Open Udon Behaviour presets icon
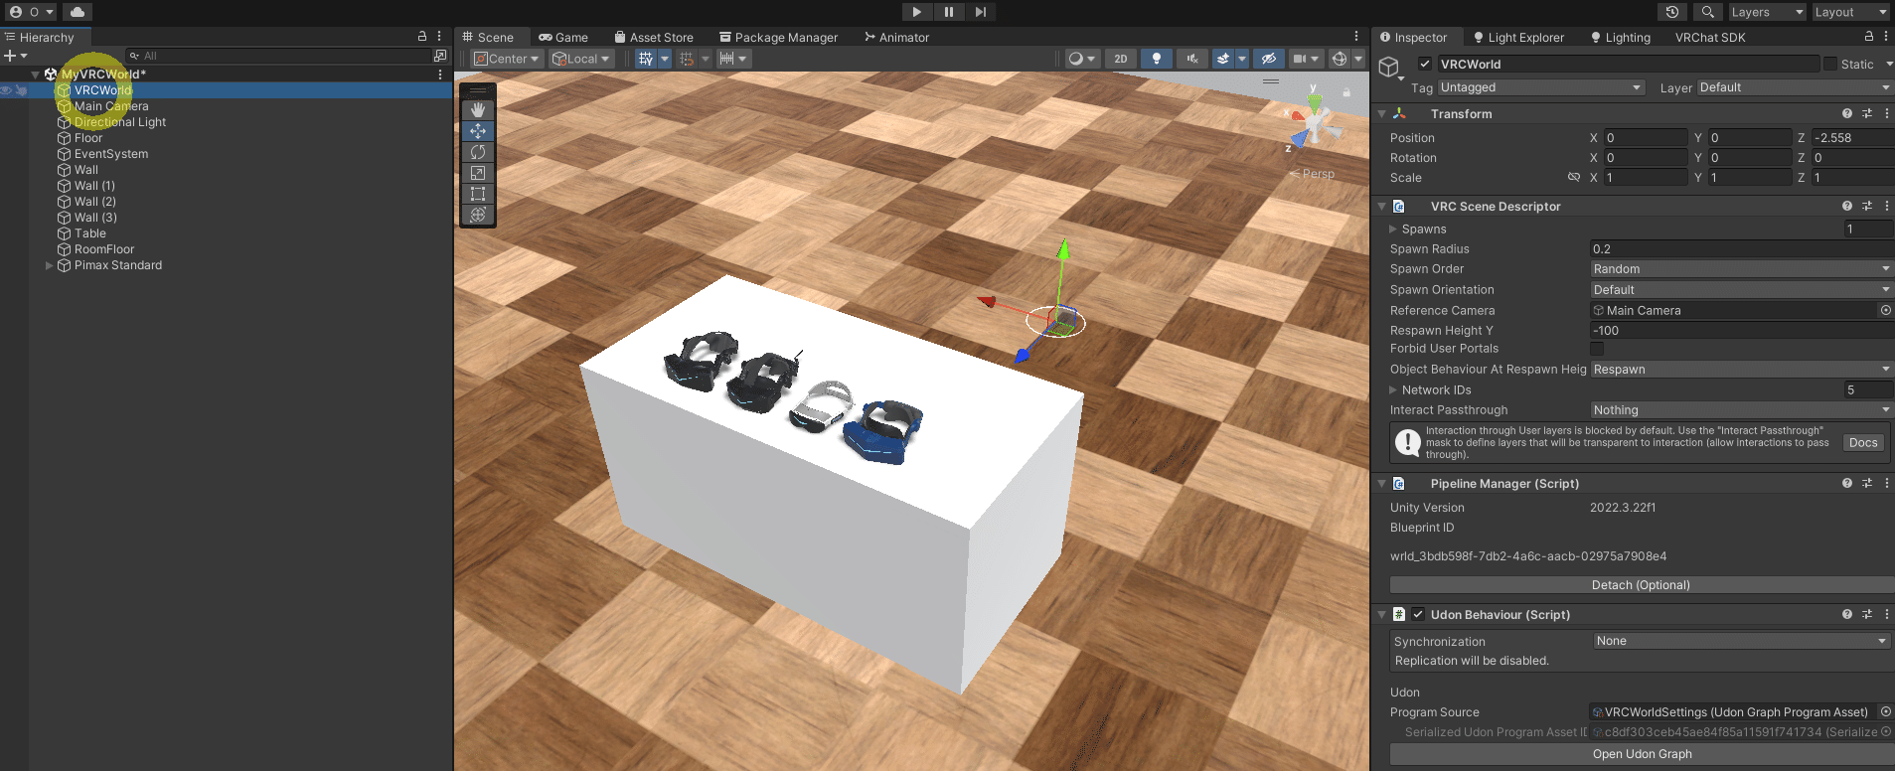The image size is (1895, 771). (1867, 615)
